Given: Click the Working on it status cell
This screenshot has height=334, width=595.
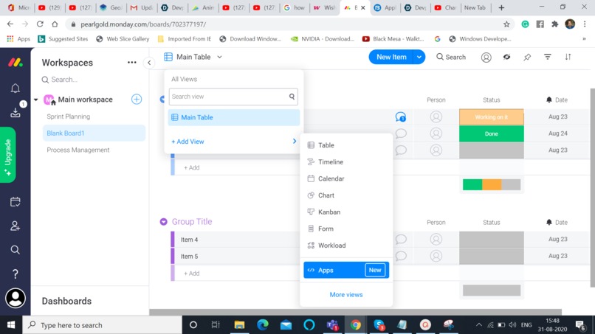Looking at the screenshot, I should click(492, 116).
